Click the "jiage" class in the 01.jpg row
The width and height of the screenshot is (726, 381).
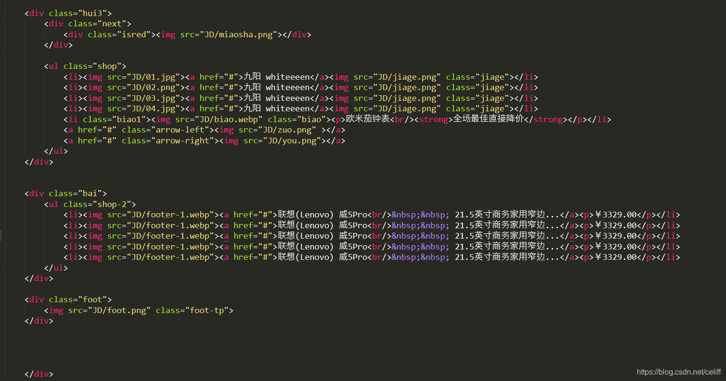pyautogui.click(x=492, y=77)
